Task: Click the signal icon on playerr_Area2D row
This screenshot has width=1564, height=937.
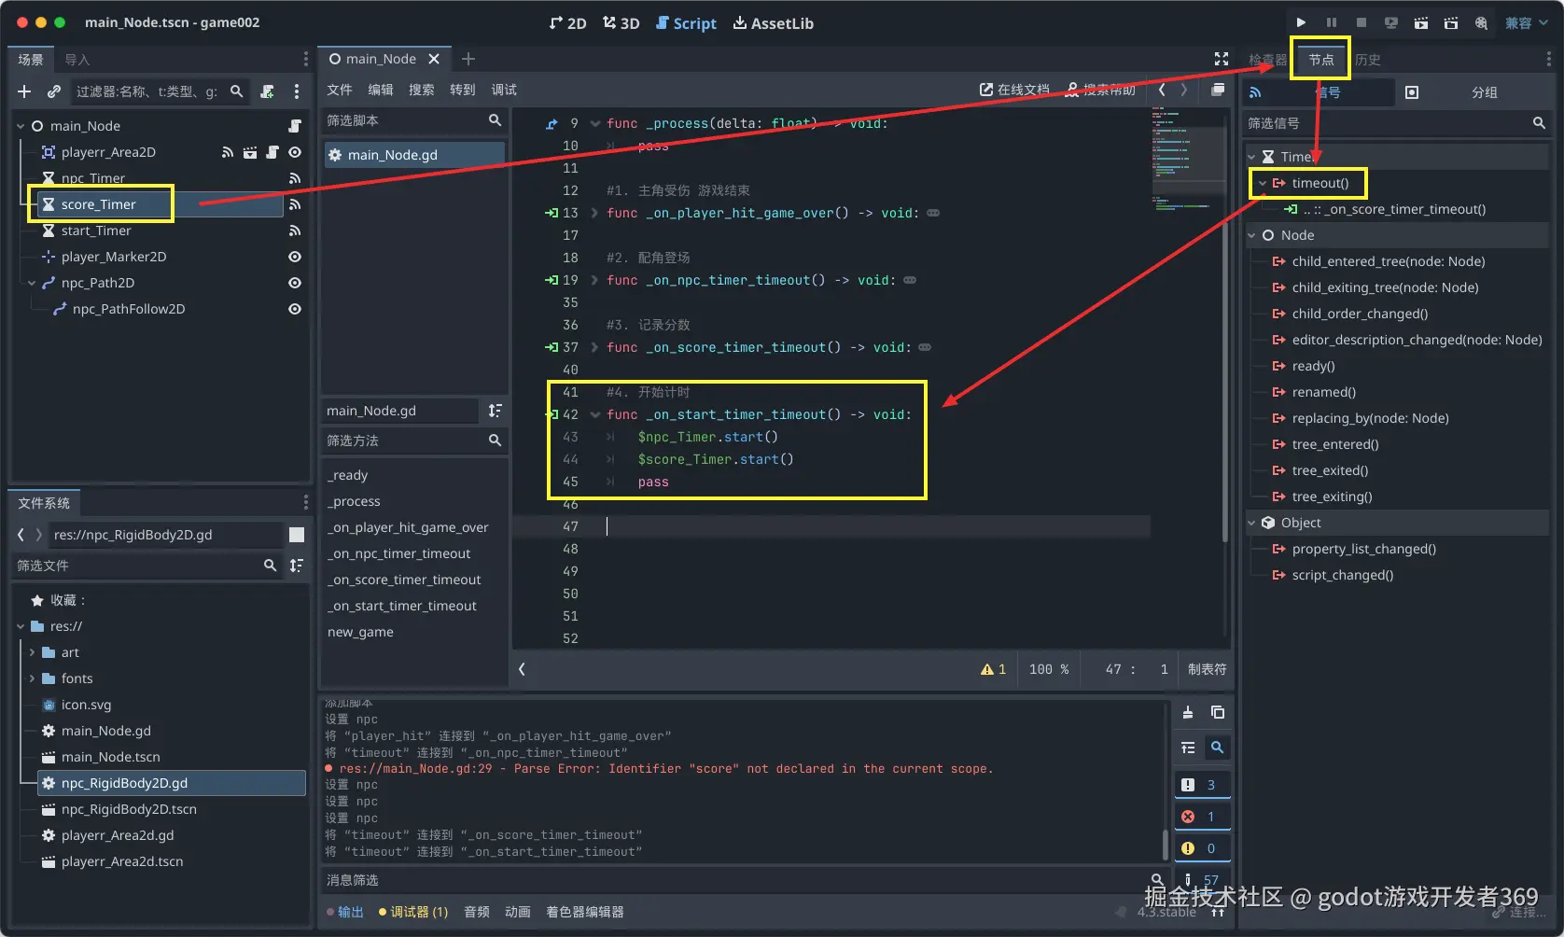Action: 228,152
